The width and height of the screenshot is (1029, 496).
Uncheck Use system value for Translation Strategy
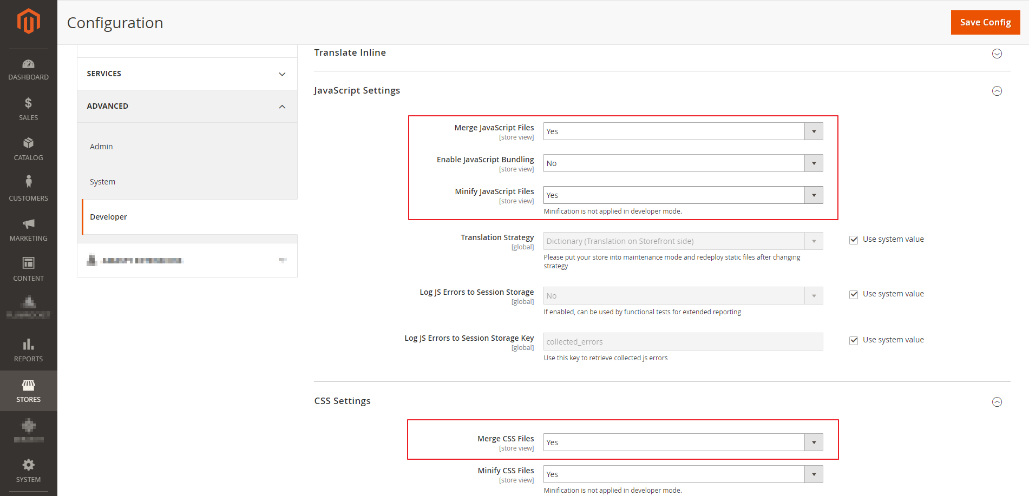click(x=854, y=240)
